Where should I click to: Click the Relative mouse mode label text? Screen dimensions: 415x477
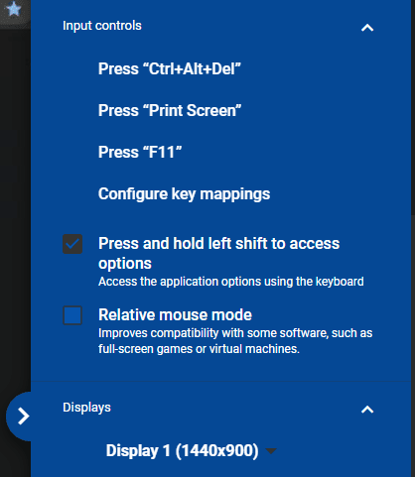coord(175,314)
